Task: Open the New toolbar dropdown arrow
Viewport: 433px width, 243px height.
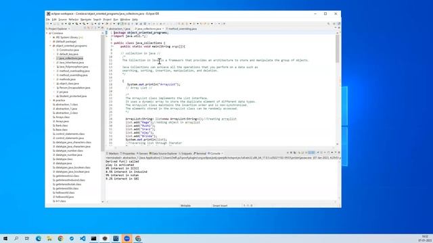Action: click(x=51, y=24)
